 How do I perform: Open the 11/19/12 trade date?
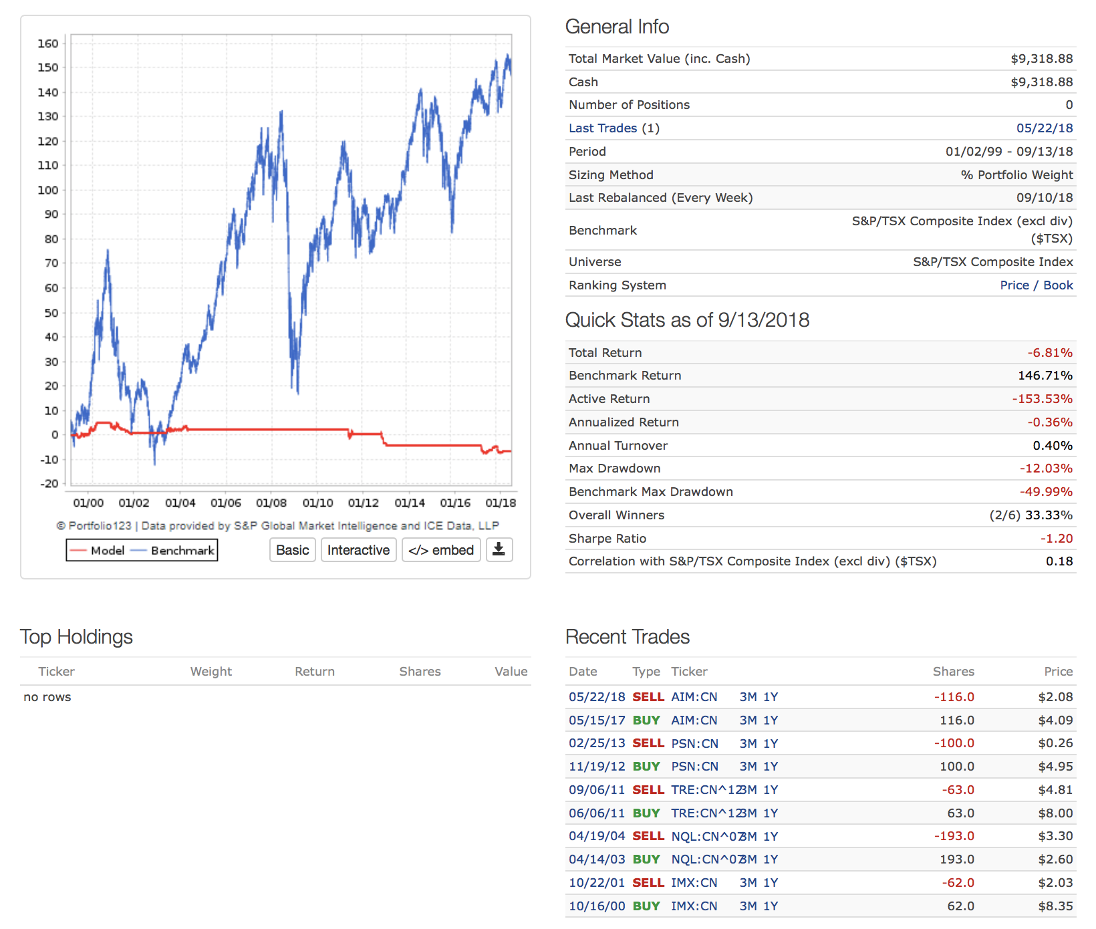(x=596, y=767)
